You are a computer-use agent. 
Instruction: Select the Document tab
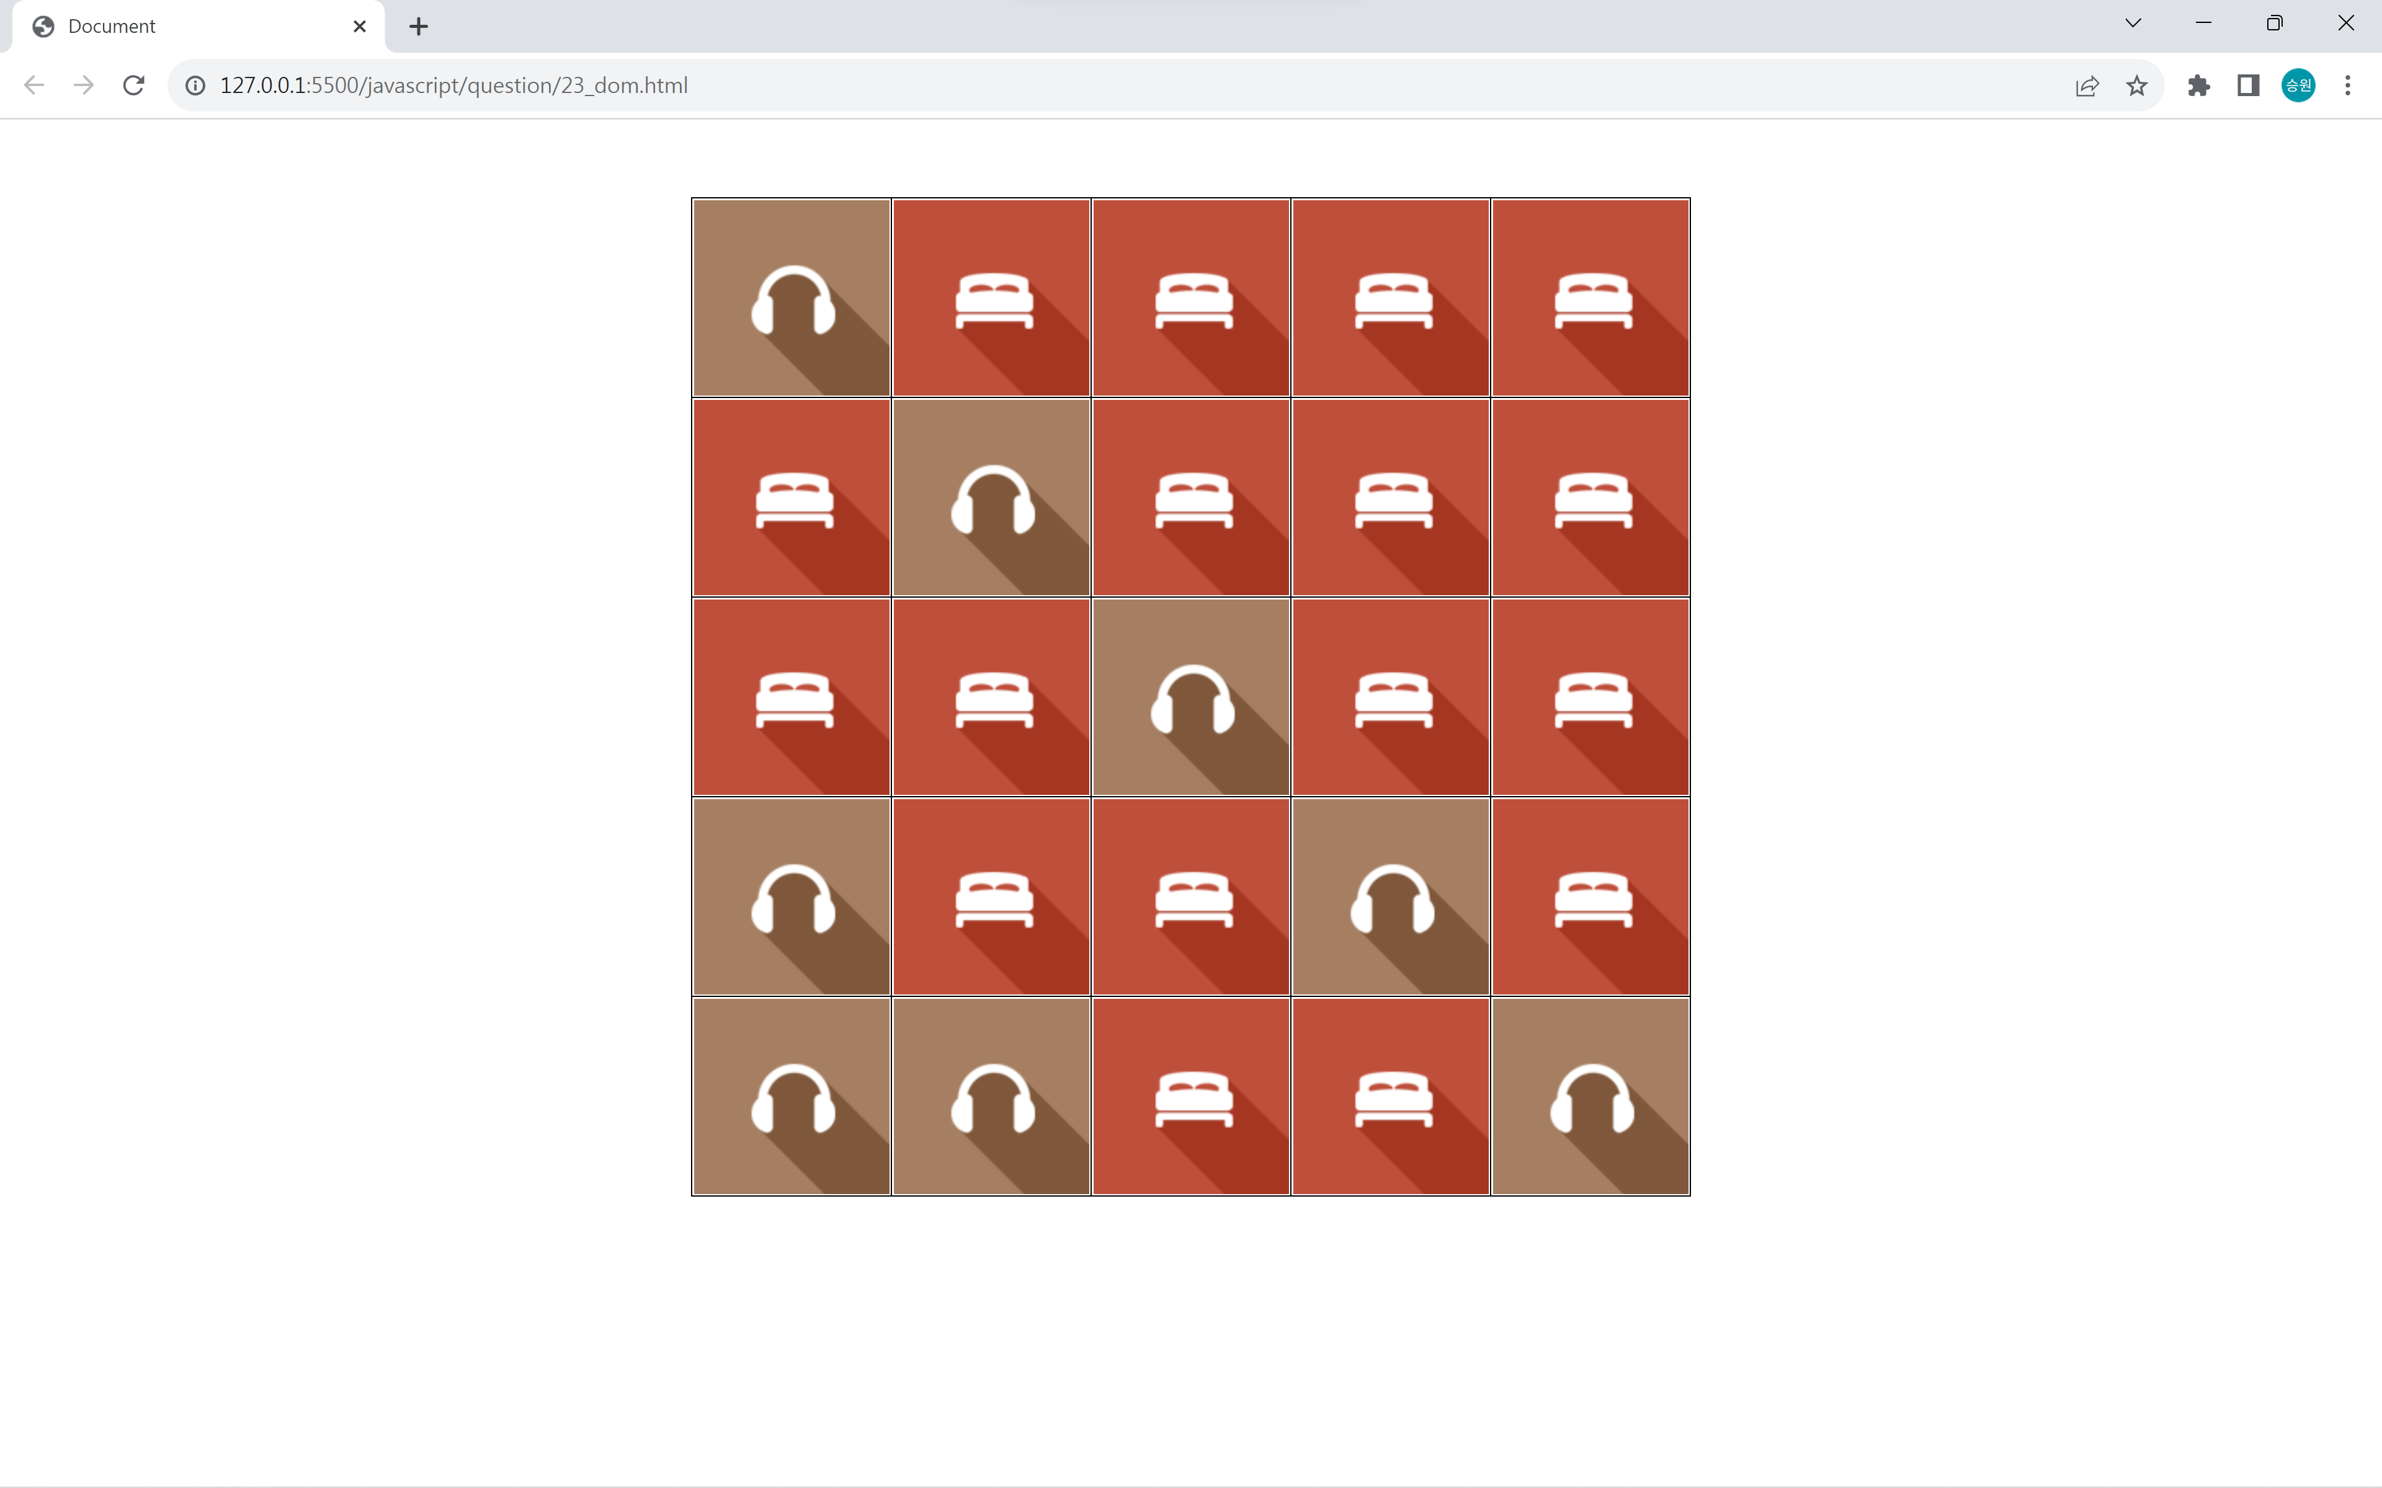(x=177, y=27)
